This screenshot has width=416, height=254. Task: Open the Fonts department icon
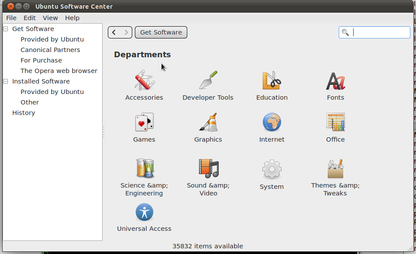click(x=335, y=81)
